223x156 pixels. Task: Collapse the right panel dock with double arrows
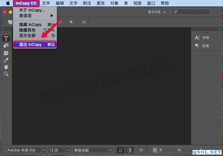220,29
